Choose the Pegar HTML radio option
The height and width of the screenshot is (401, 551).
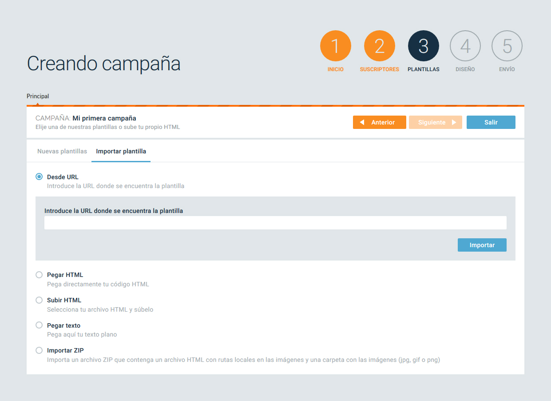(x=39, y=275)
